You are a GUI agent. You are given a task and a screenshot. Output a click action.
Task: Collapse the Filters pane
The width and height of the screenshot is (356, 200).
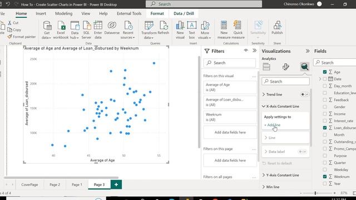point(255,51)
